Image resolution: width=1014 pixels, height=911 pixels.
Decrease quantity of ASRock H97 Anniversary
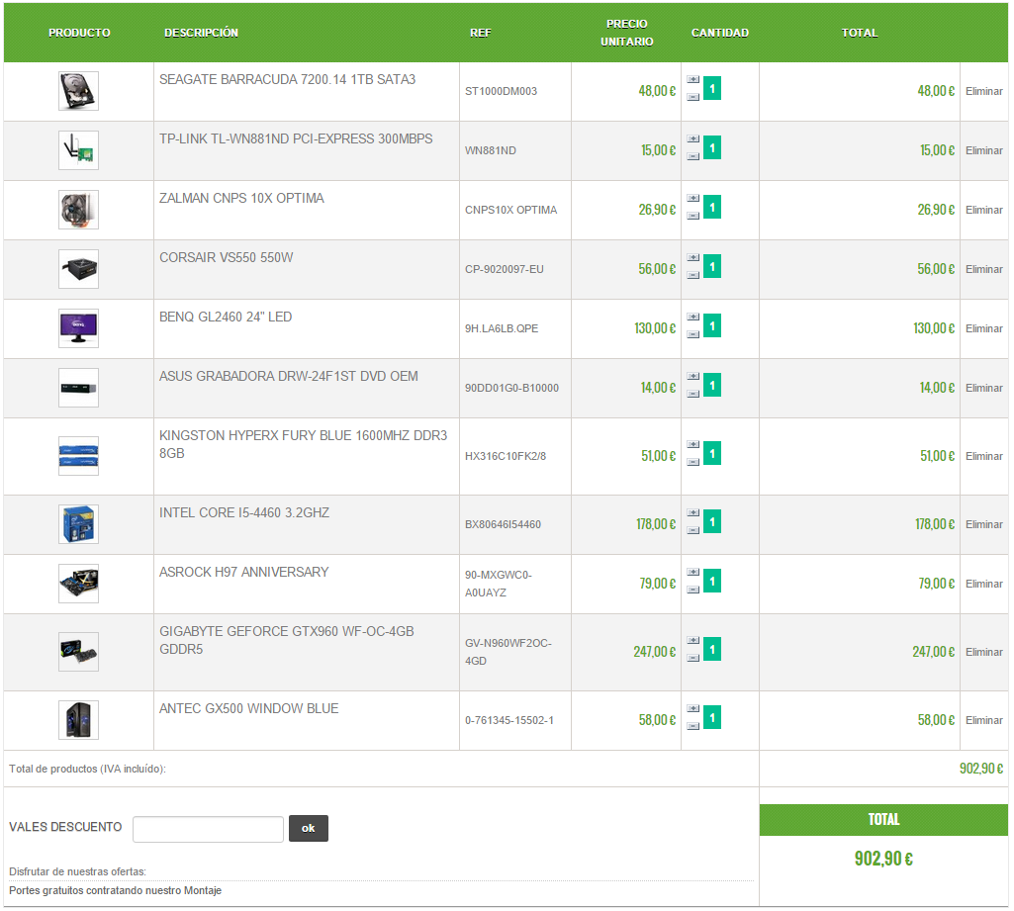tap(692, 591)
